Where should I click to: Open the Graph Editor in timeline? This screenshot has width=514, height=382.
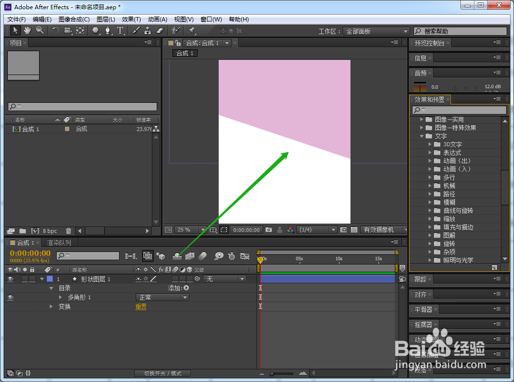pos(245,256)
